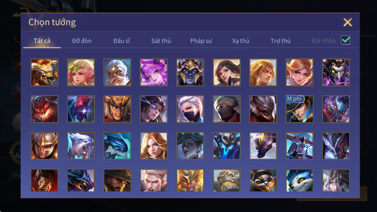377x212 pixels.
Task: Show the 'Pháp sư' hero category
Action: pyautogui.click(x=201, y=41)
